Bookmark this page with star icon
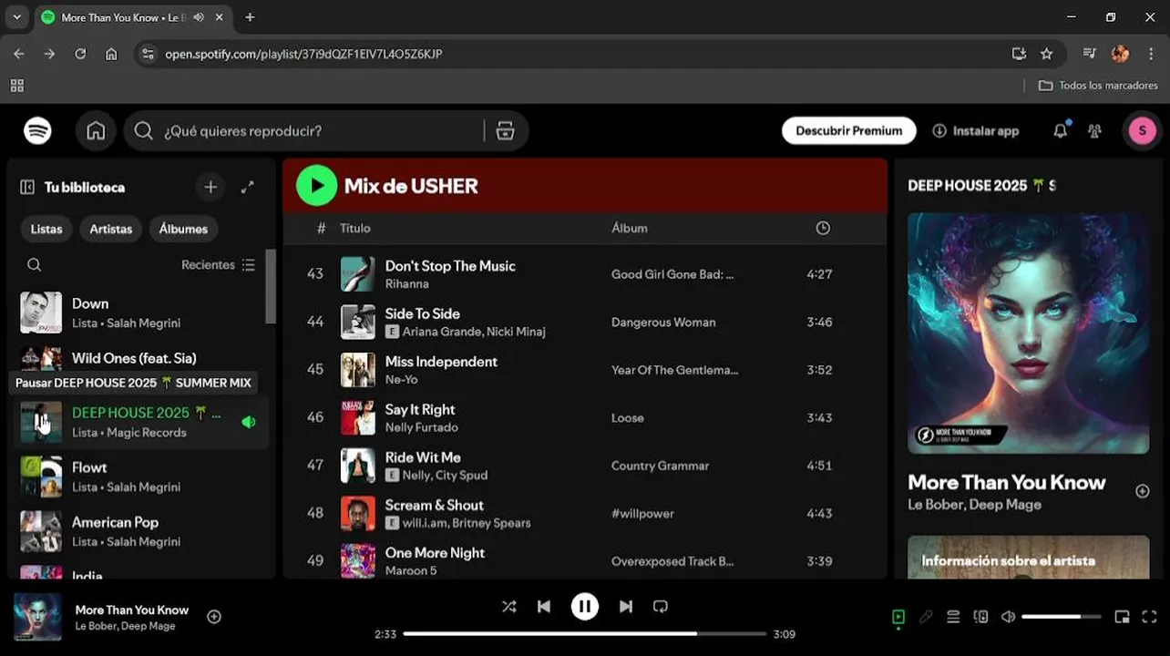The width and height of the screenshot is (1170, 656). coord(1046,54)
